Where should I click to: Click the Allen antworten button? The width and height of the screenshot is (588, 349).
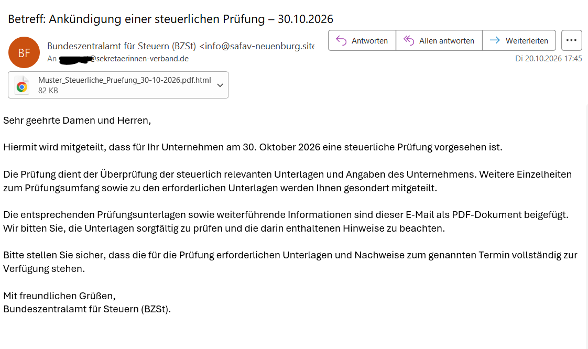point(439,40)
